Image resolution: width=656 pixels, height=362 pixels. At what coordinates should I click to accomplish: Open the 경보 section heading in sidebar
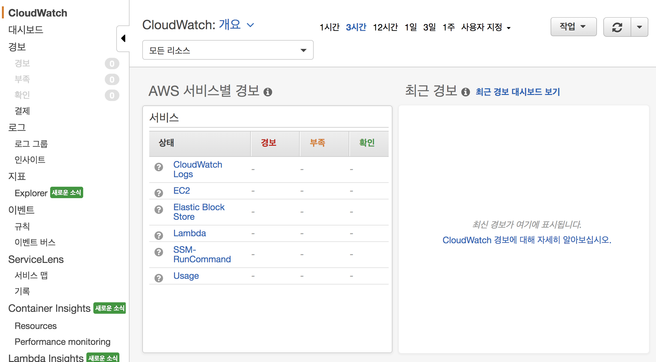tap(17, 47)
